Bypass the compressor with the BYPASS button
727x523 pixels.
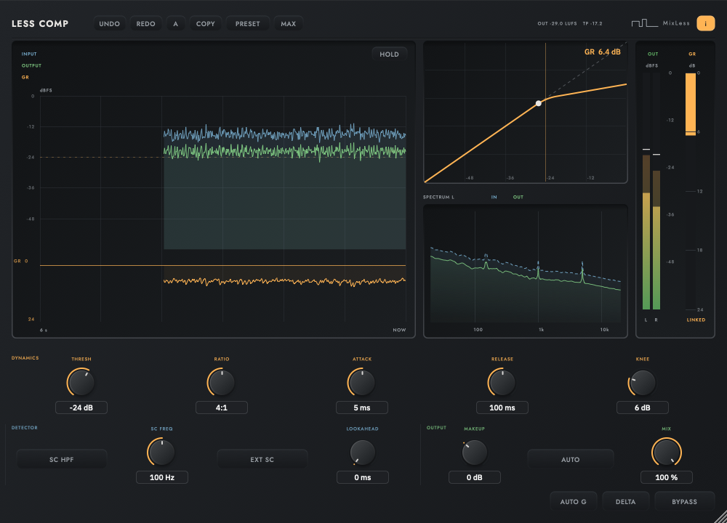tap(684, 502)
